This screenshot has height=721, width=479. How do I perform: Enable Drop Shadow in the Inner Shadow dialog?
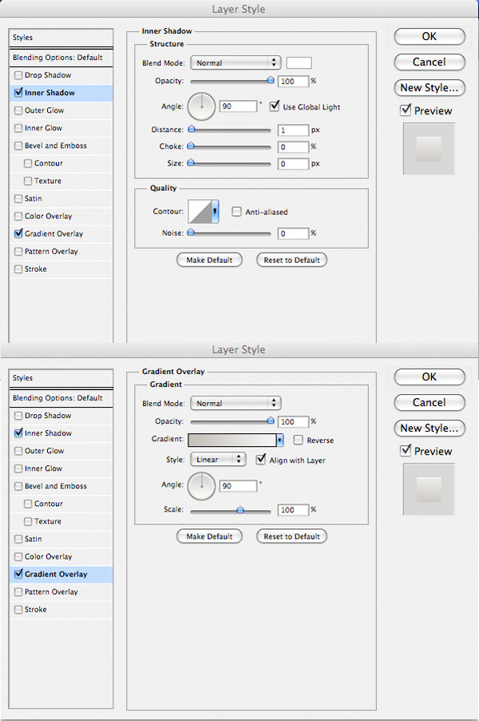[18, 75]
